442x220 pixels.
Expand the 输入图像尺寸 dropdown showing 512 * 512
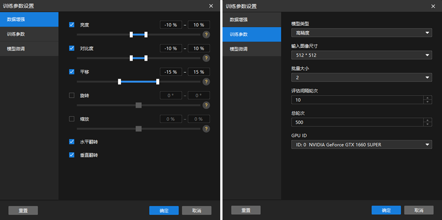[x=362, y=55]
